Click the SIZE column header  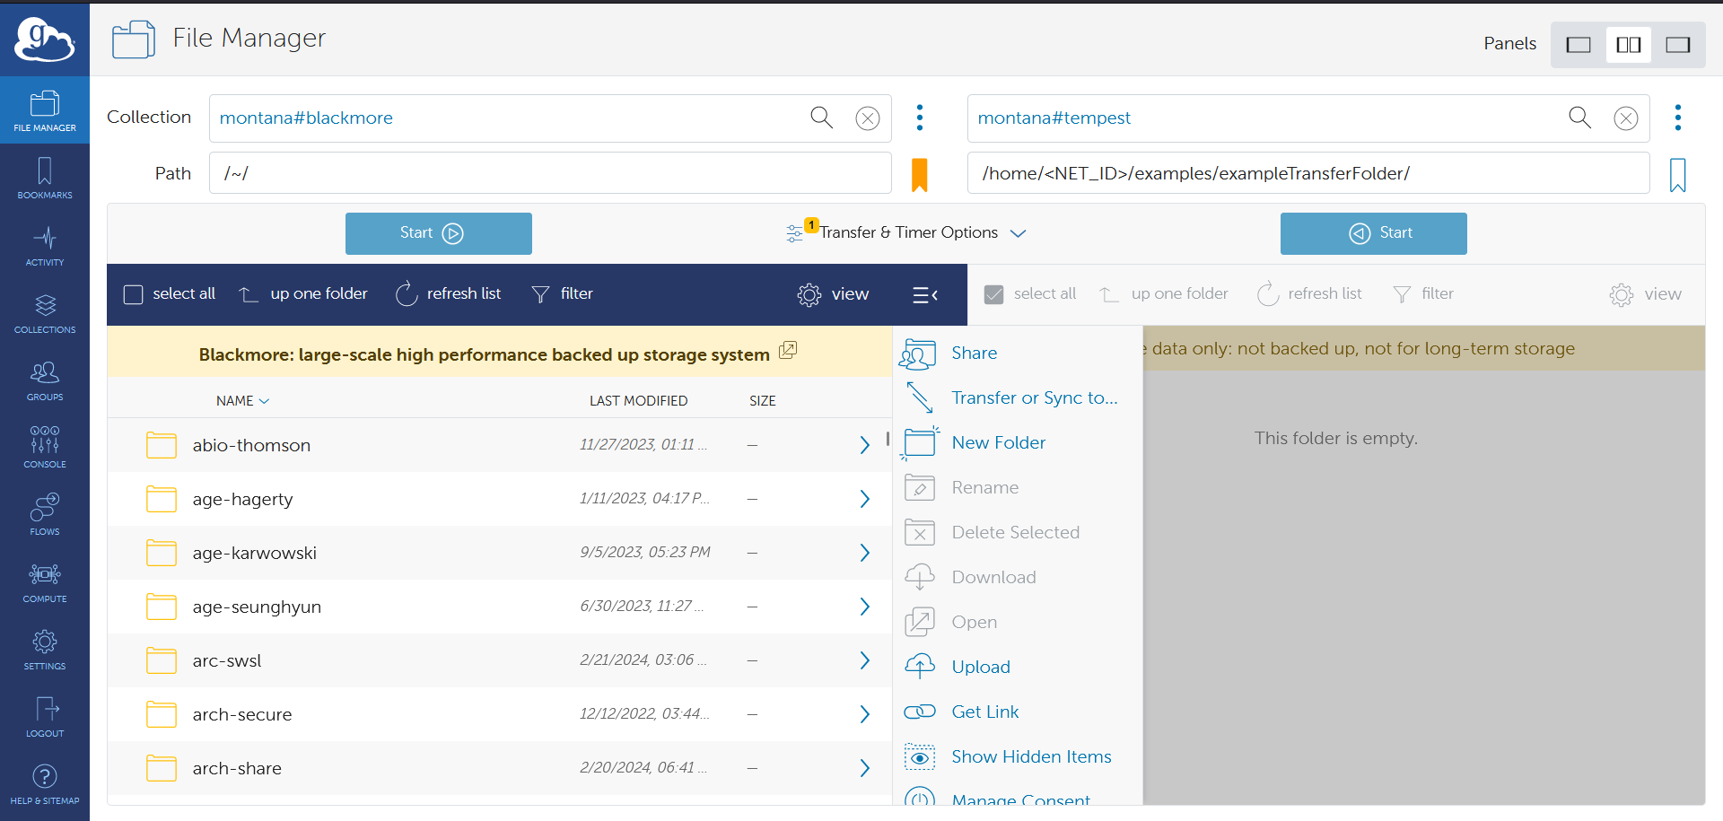[x=763, y=401]
